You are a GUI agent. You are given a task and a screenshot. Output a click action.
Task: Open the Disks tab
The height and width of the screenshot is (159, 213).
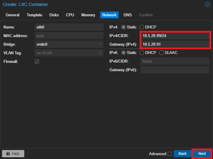[x=54, y=15]
